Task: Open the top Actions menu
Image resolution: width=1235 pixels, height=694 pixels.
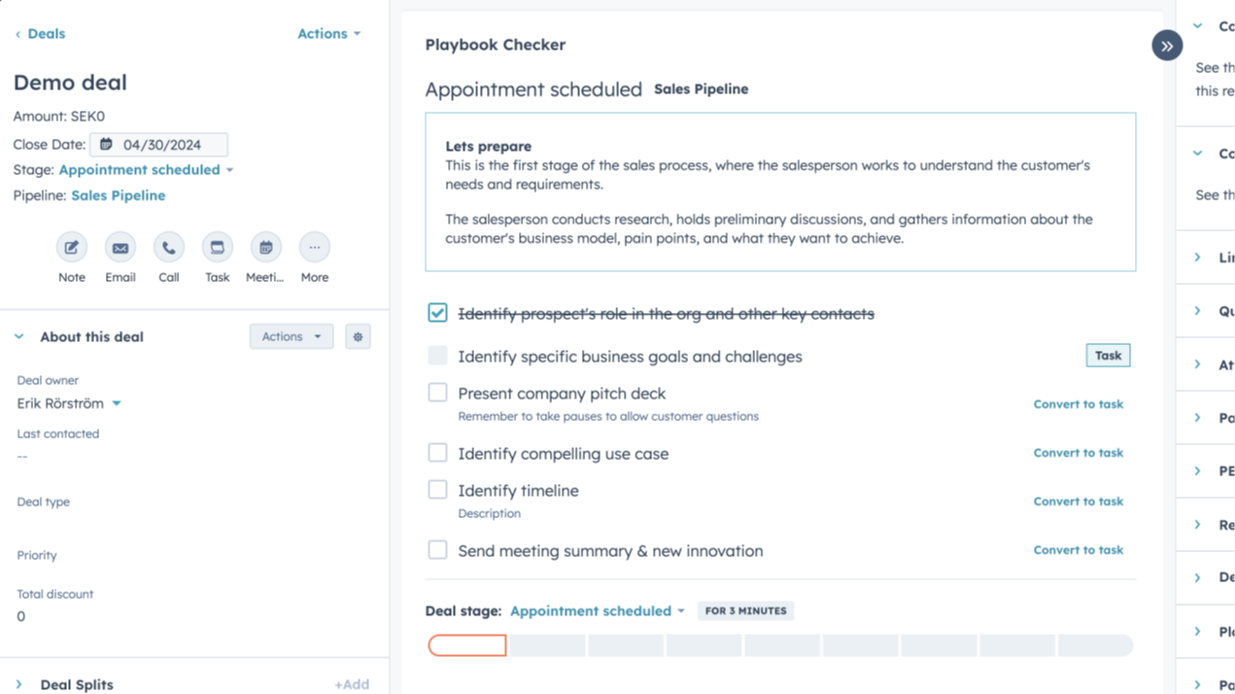Action: (328, 34)
